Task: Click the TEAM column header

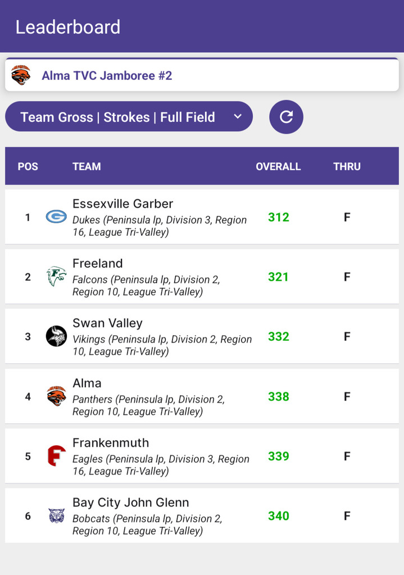Action: tap(87, 166)
